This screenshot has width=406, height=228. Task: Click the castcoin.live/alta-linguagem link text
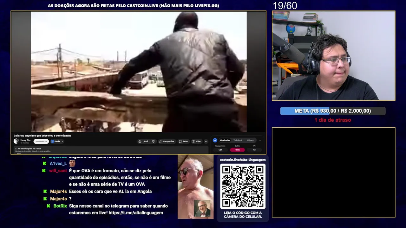pos(243,160)
